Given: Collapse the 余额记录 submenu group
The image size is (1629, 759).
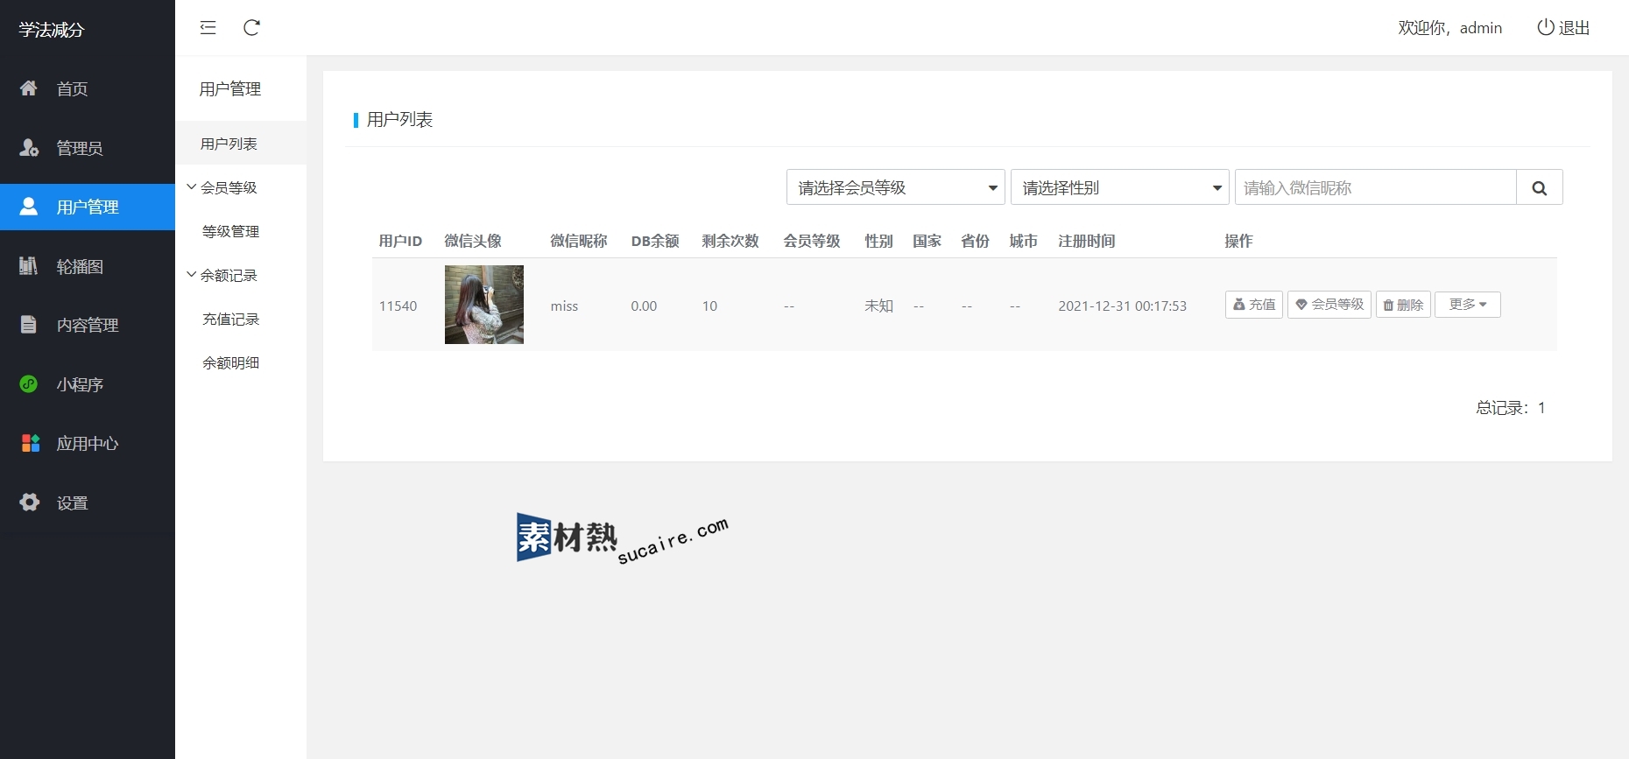Looking at the screenshot, I should point(222,275).
